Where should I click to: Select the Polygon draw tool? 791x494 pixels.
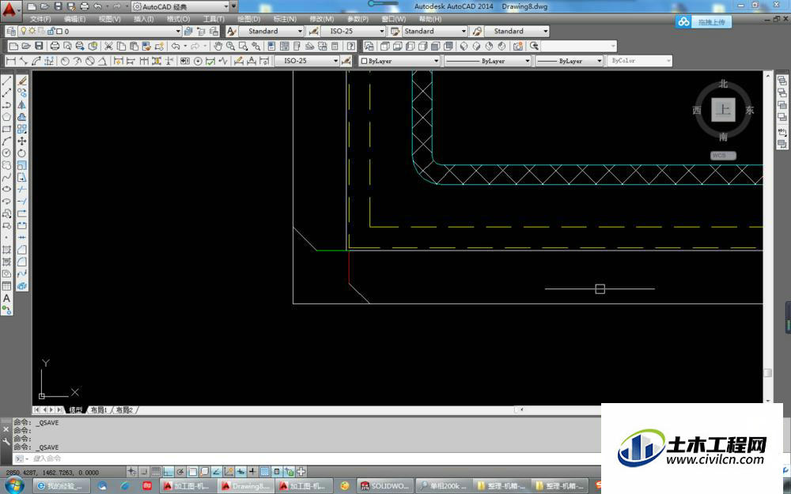(x=6, y=117)
